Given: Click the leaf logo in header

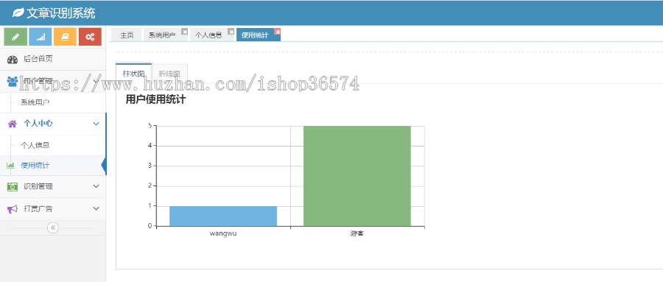Looking at the screenshot, I should pyautogui.click(x=18, y=13).
